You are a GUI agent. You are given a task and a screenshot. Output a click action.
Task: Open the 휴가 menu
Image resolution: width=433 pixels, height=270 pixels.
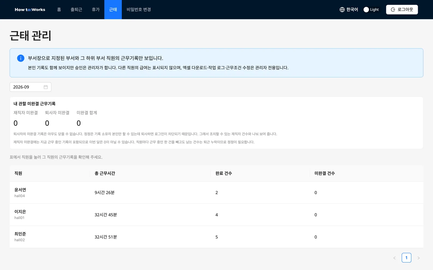pyautogui.click(x=96, y=9)
